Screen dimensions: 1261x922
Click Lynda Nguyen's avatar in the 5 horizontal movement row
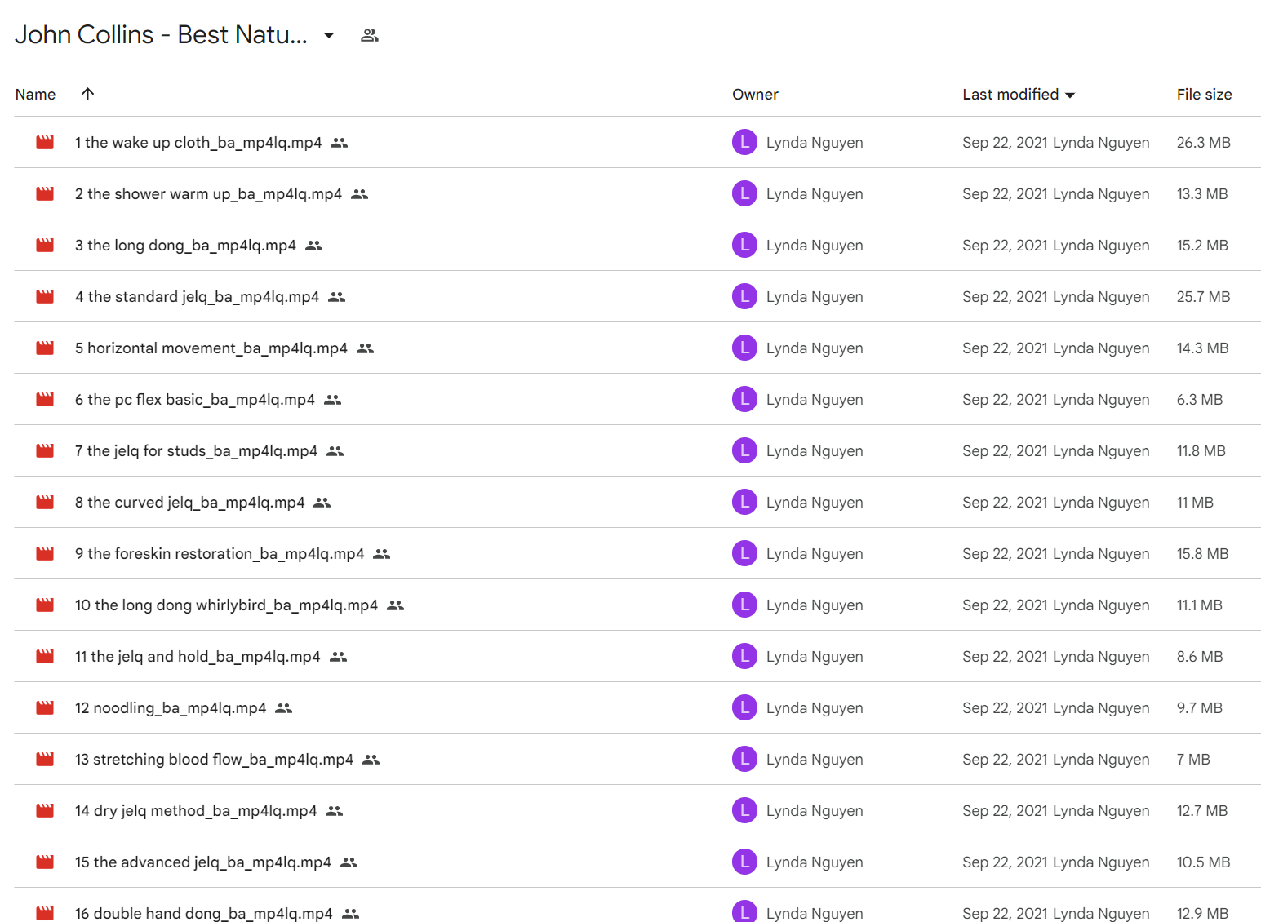pyautogui.click(x=744, y=348)
